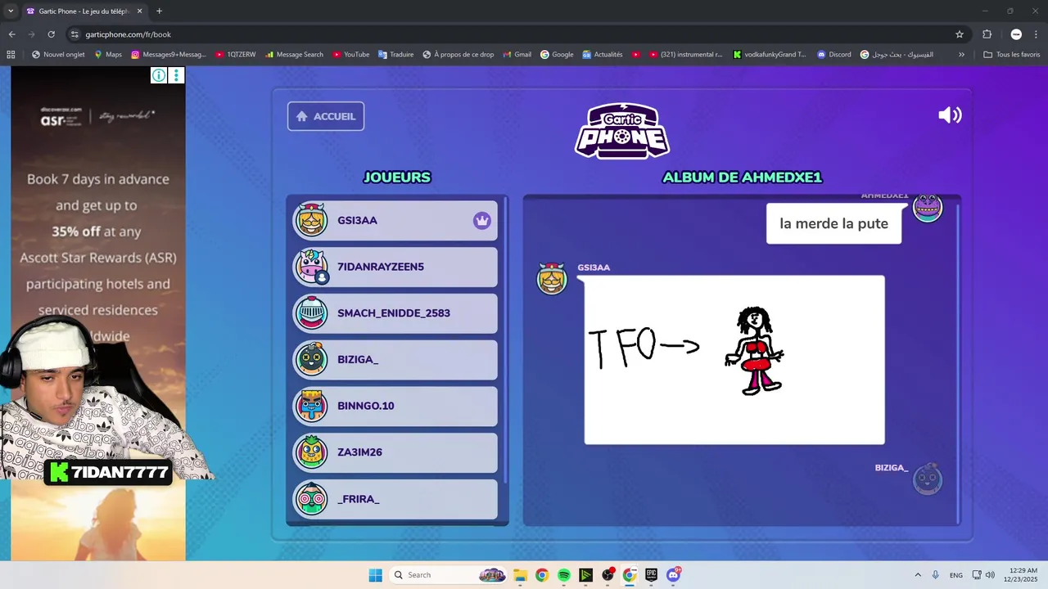Click the ACCUEIL home button

(x=326, y=116)
